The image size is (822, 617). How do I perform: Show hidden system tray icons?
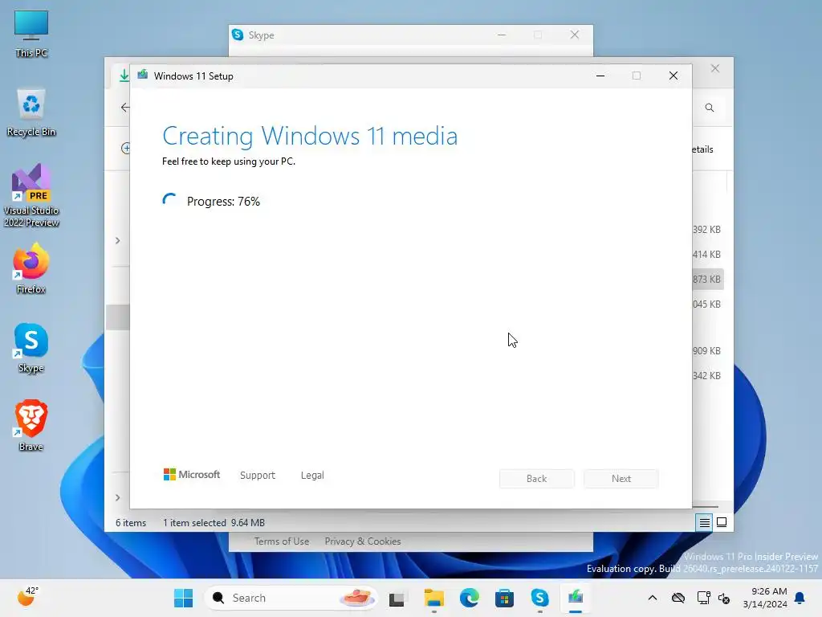point(653,598)
